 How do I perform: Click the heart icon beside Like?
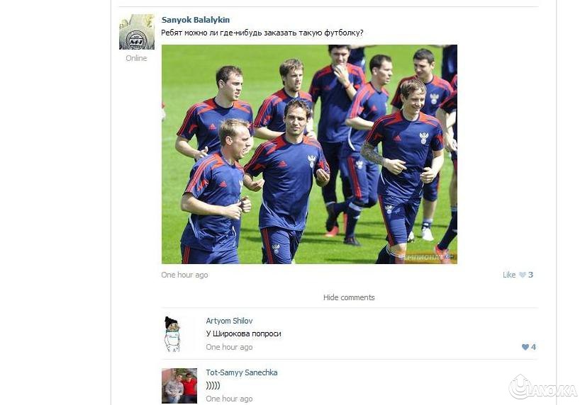pyautogui.click(x=523, y=275)
